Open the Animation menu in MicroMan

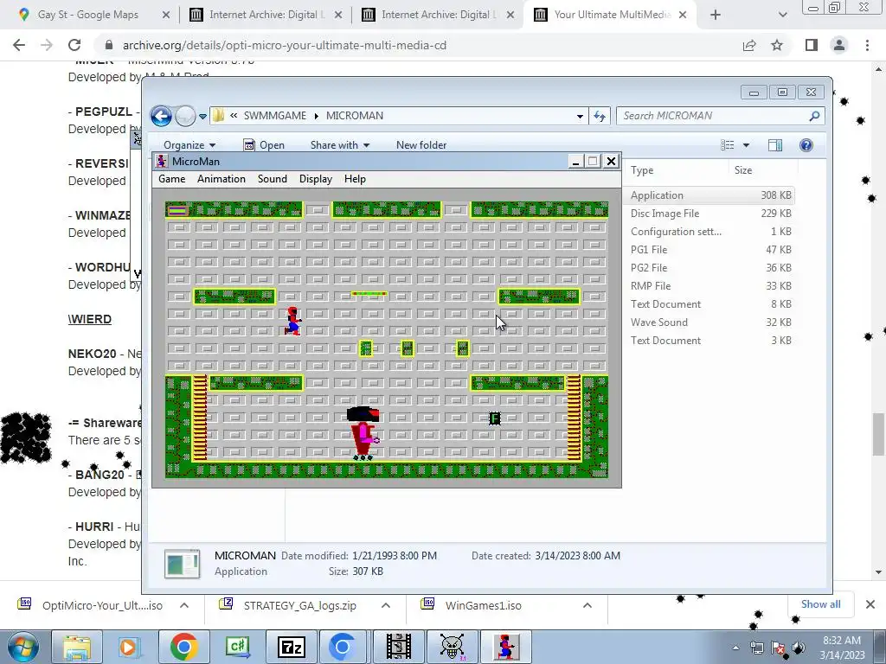221,179
